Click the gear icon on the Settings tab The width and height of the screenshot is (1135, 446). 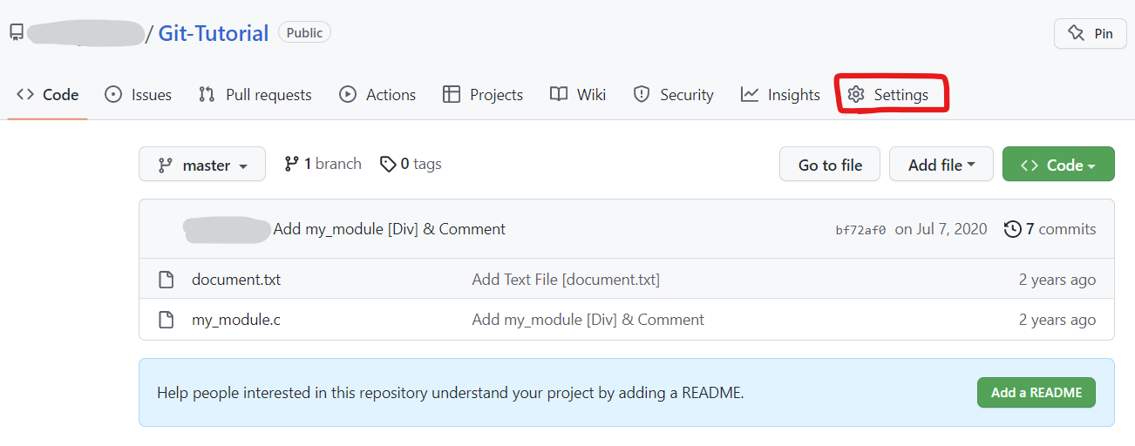856,94
